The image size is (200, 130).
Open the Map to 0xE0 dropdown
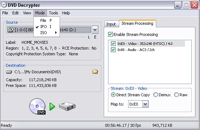pyautogui.click(x=145, y=104)
